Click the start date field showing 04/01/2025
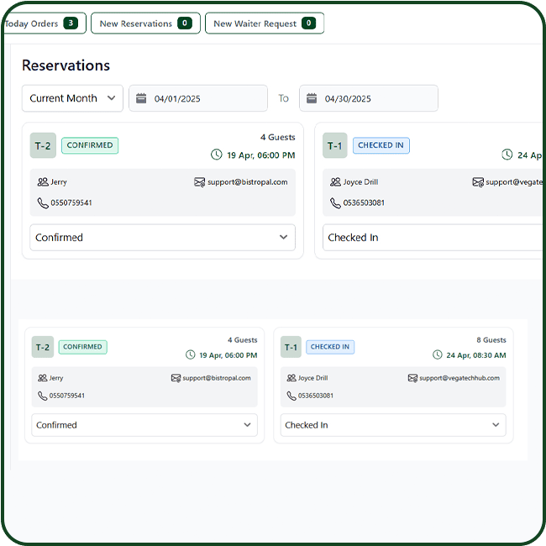 [197, 98]
